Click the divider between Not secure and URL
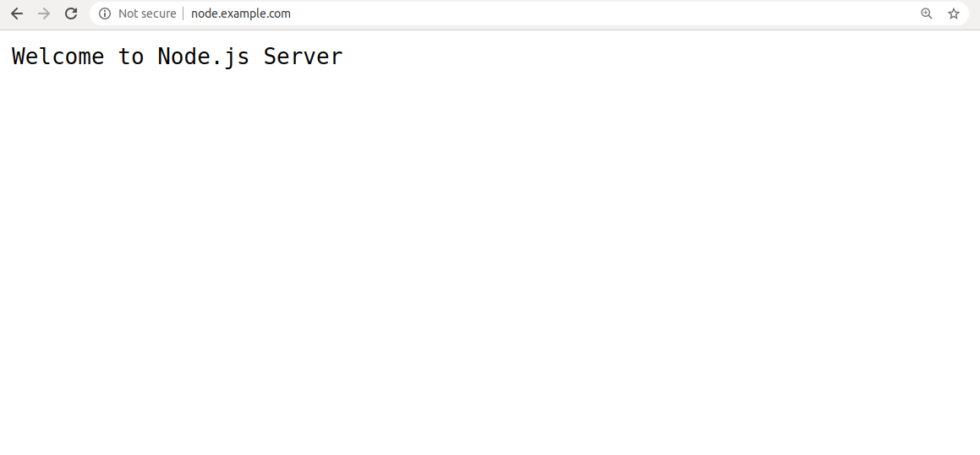 click(x=183, y=14)
